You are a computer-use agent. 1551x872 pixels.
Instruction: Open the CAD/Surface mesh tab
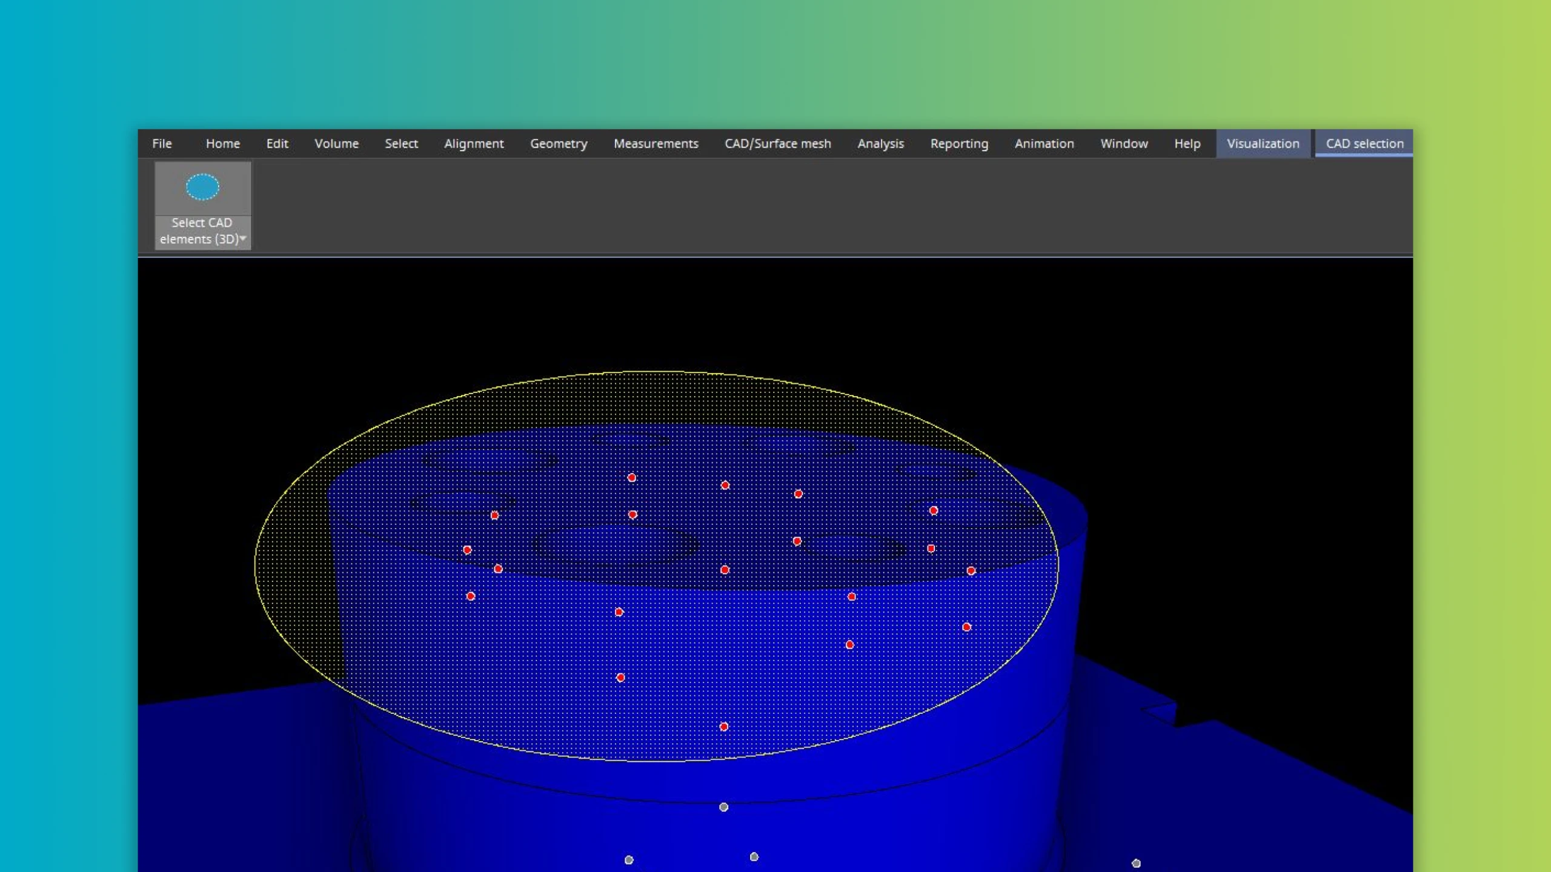(778, 144)
